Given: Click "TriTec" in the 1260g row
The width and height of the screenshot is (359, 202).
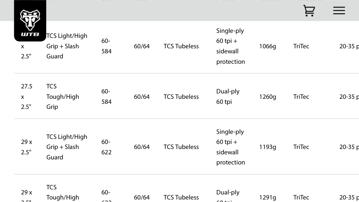Looking at the screenshot, I should pos(301,97).
